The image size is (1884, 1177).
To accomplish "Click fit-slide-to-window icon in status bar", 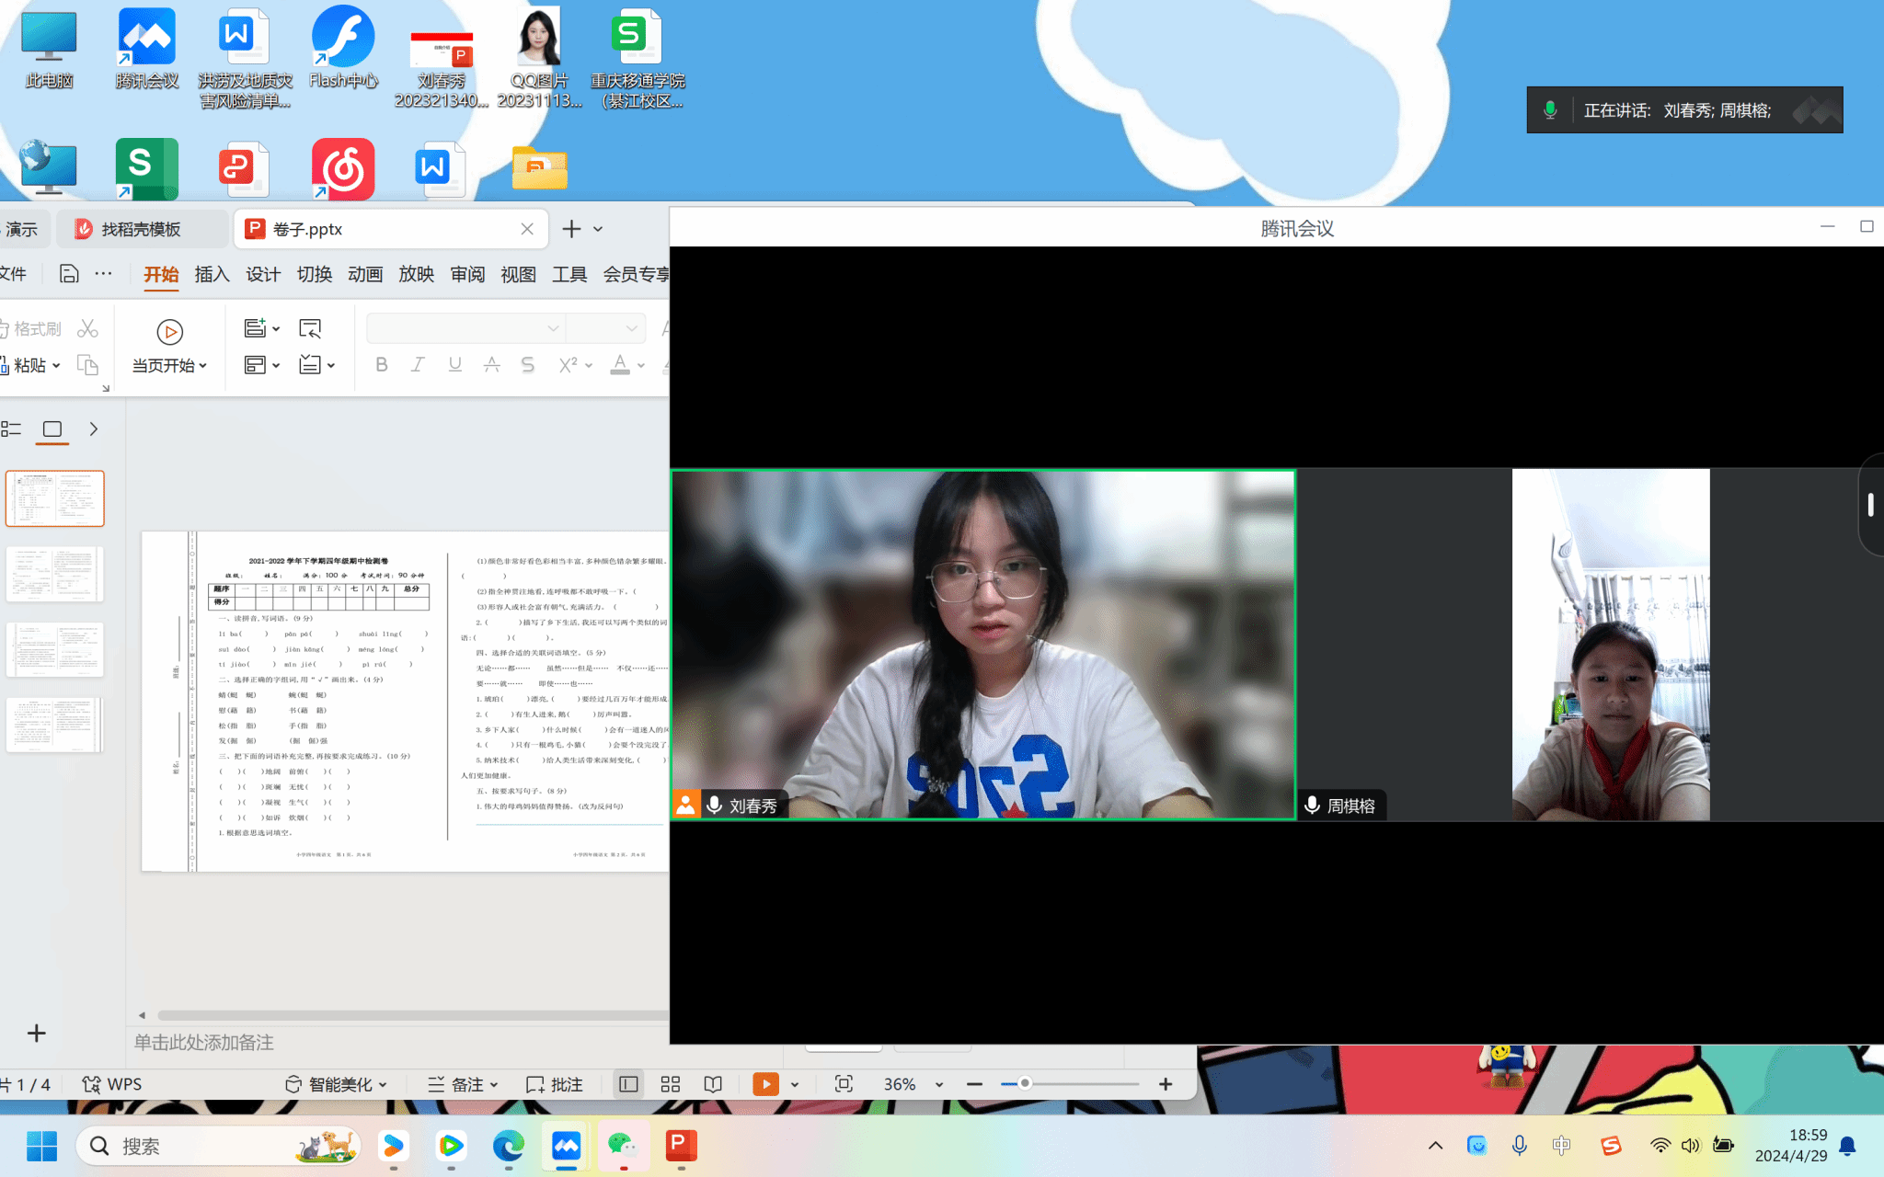I will [844, 1084].
